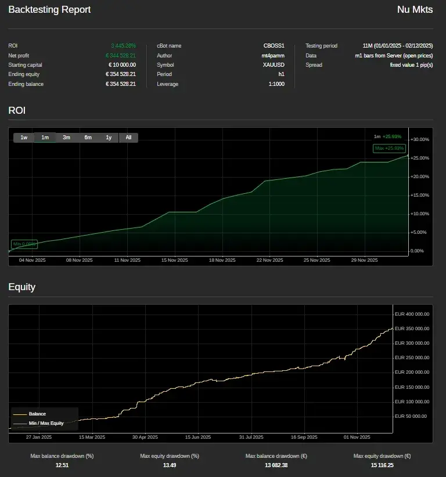
Task: Select the 1w time range button
Action: tap(24, 138)
